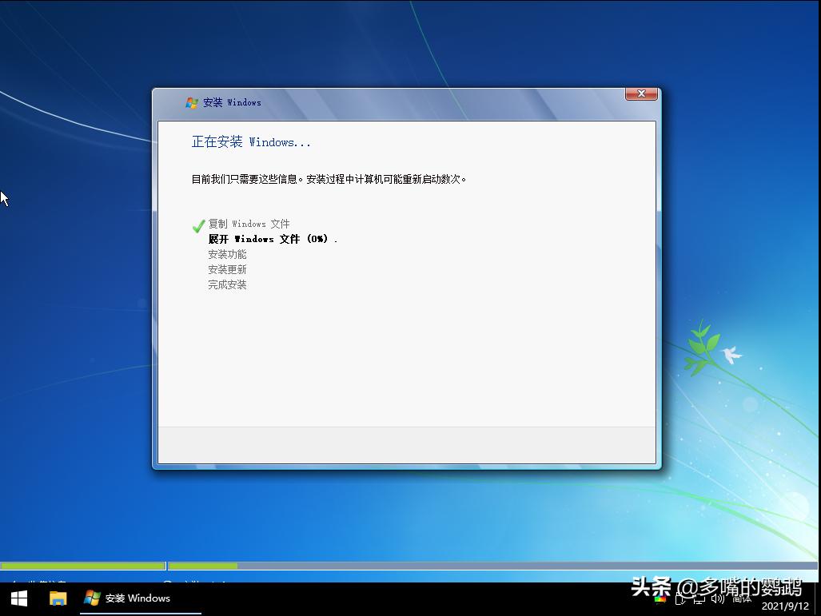The image size is (821, 616).
Task: Click the USB device tray icon
Action: tap(680, 599)
